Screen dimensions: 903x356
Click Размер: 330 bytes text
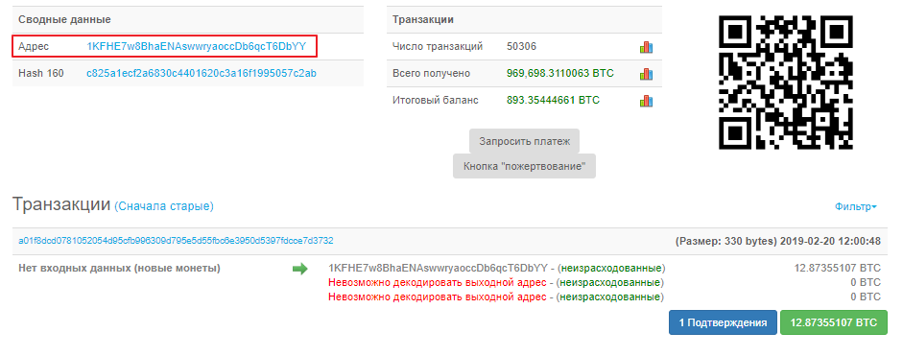click(x=725, y=241)
